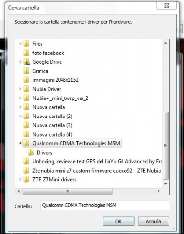The image size is (184, 234).
Task: Select the foto facebook folder
Action: coord(48,53)
